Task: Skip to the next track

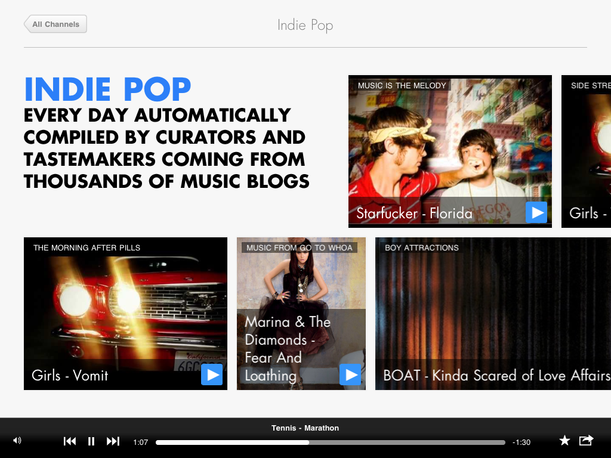Action: click(x=113, y=441)
